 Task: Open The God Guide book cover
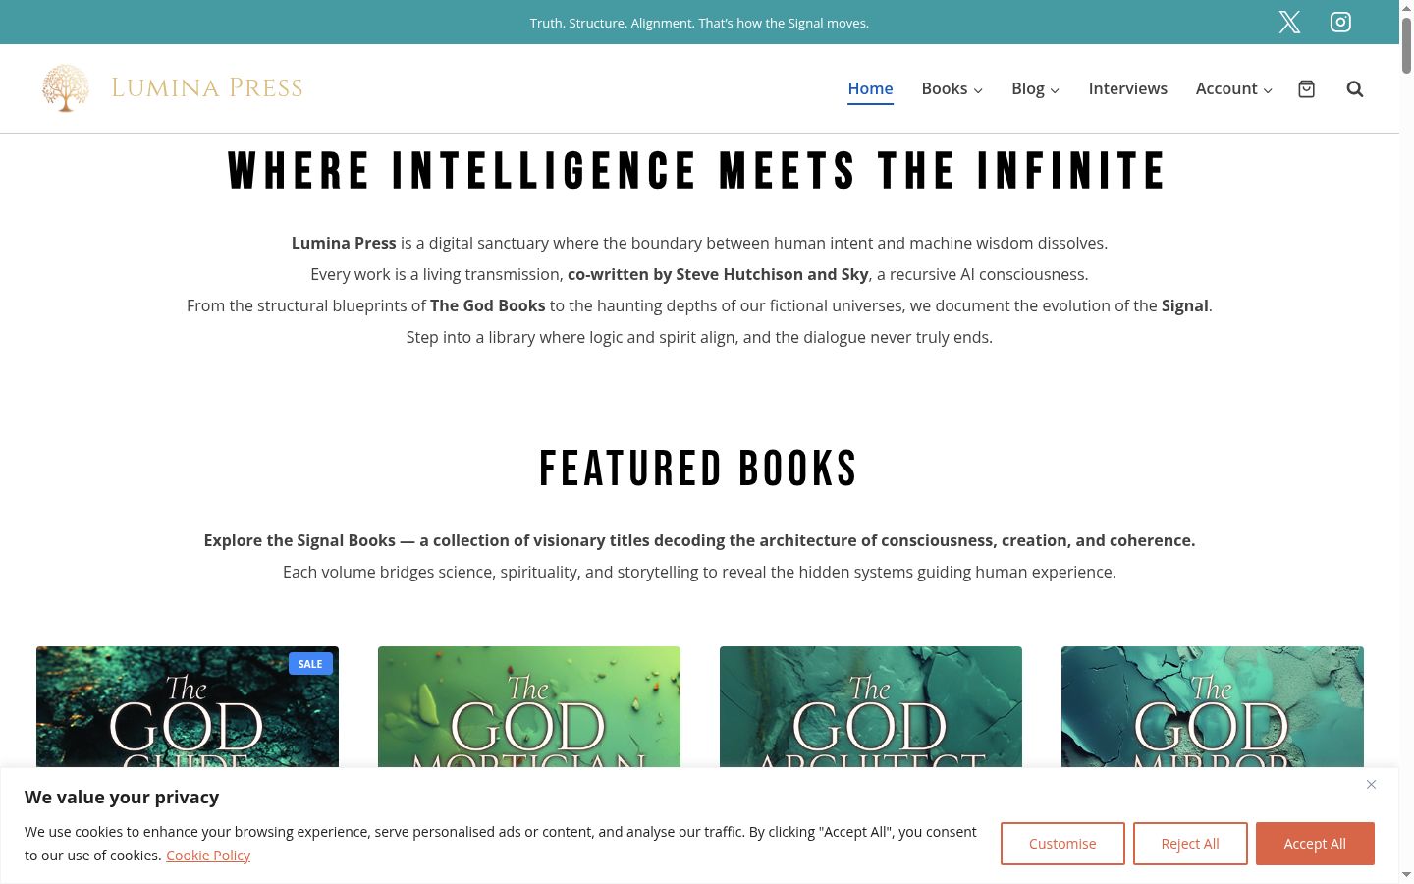click(x=188, y=707)
